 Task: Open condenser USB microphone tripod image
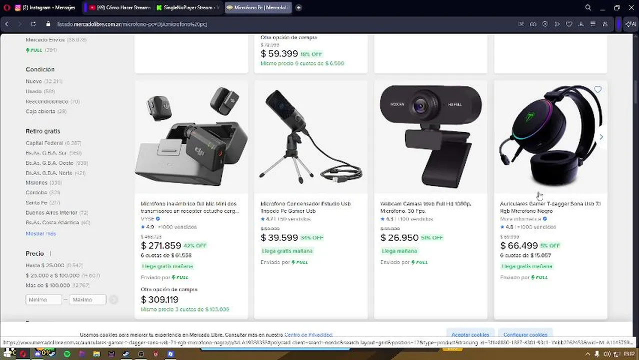[x=310, y=136]
